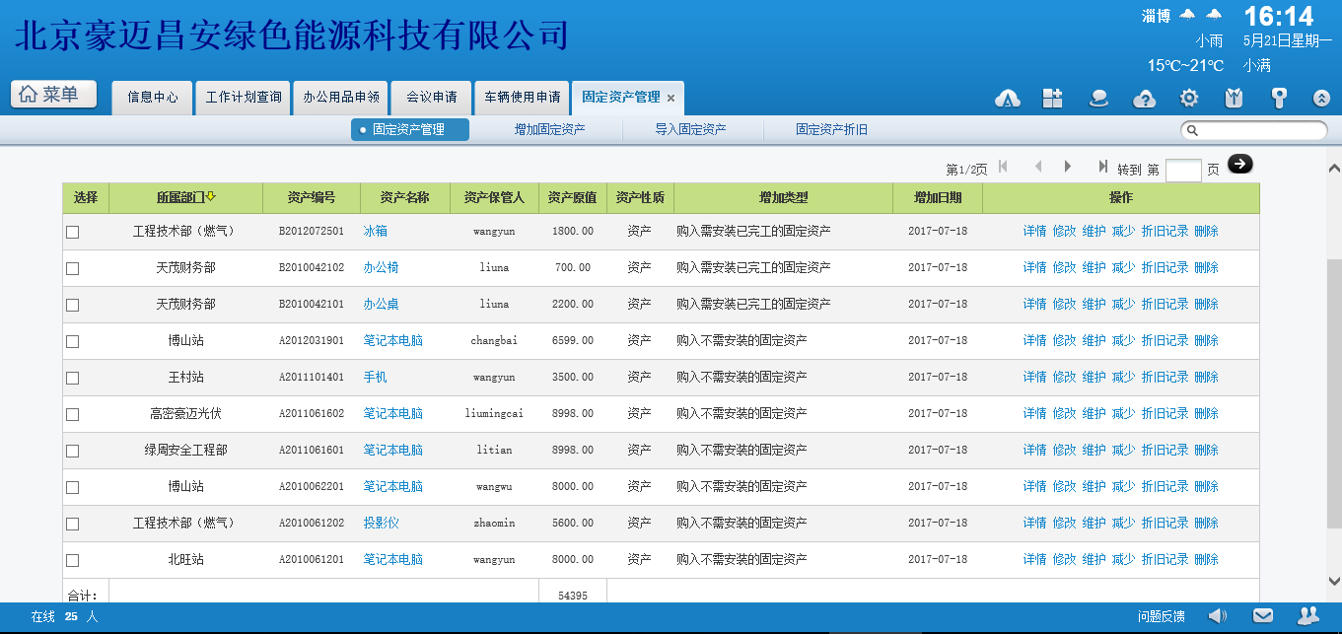Open the 增加固定资产 submenu item

pos(549,129)
